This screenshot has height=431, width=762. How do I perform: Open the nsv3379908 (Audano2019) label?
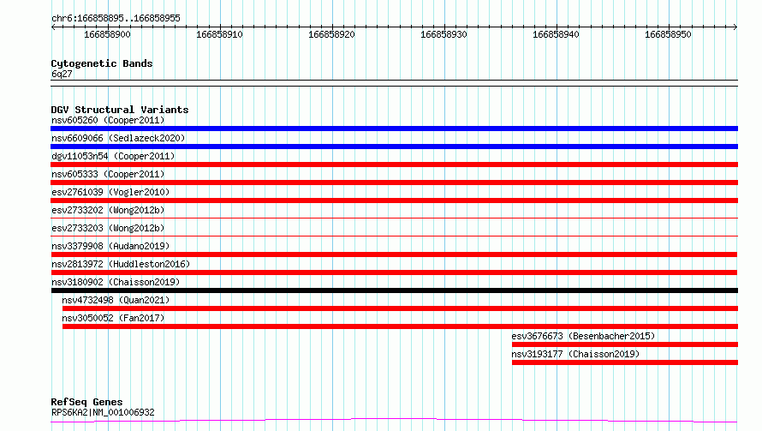coord(110,246)
